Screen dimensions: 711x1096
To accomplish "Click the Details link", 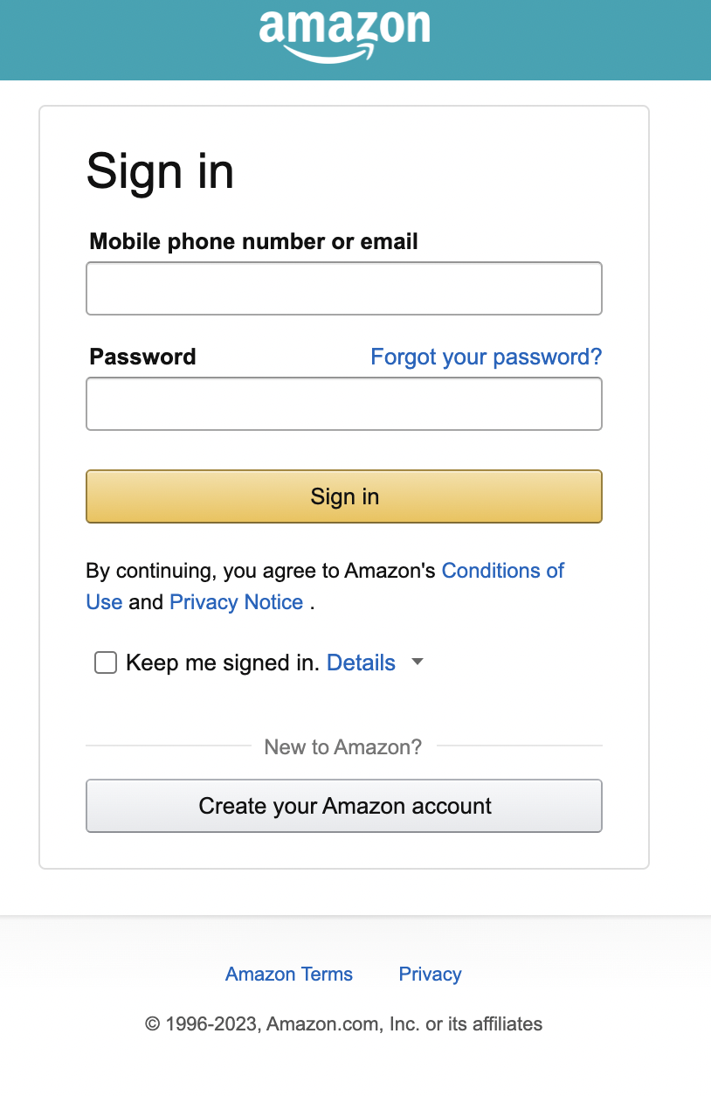I will 361,663.
